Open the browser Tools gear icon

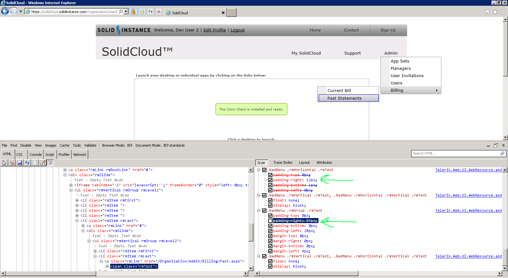pyautogui.click(x=503, y=12)
